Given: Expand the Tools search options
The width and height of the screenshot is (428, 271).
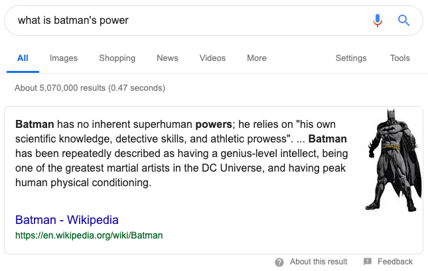Looking at the screenshot, I should click(400, 58).
